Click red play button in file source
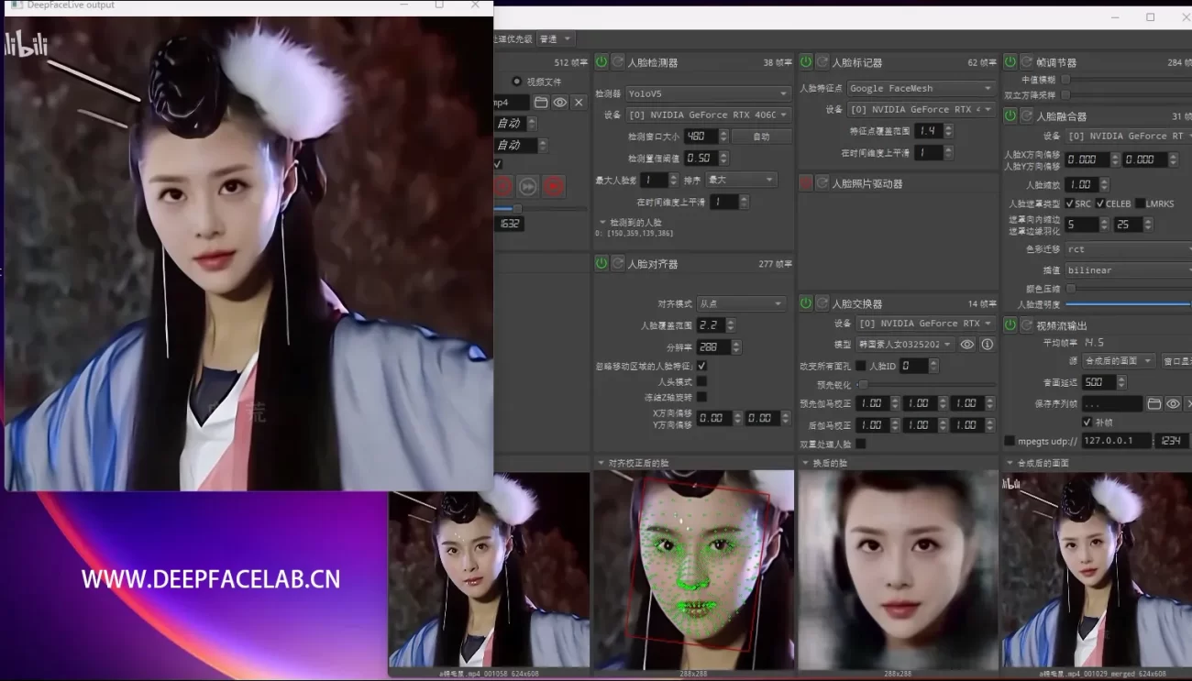1192x681 pixels. (553, 187)
